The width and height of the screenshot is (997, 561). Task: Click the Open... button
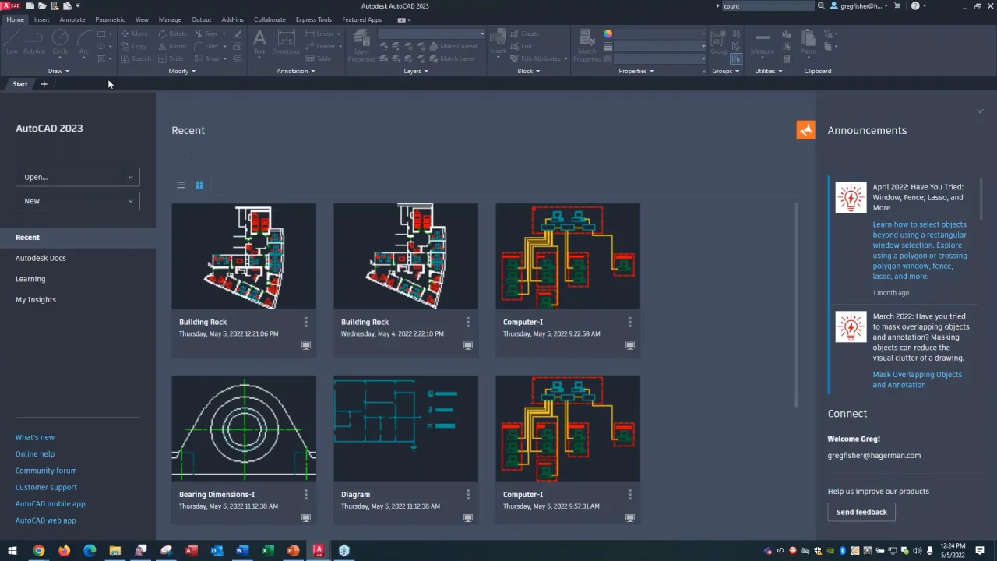click(x=69, y=177)
